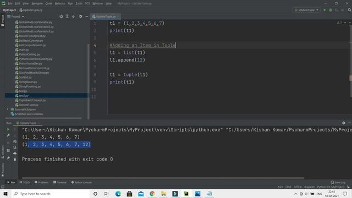Screen dimensions: 352x198
Task: Open Project panel gear settings
Action: (x=81, y=16)
